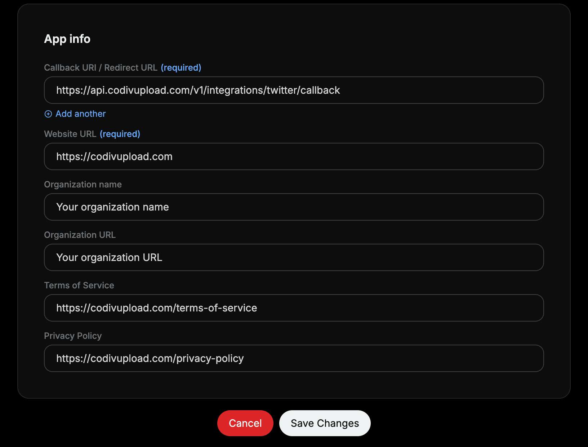Click the Terms of Service label
The image size is (588, 447).
[79, 285]
